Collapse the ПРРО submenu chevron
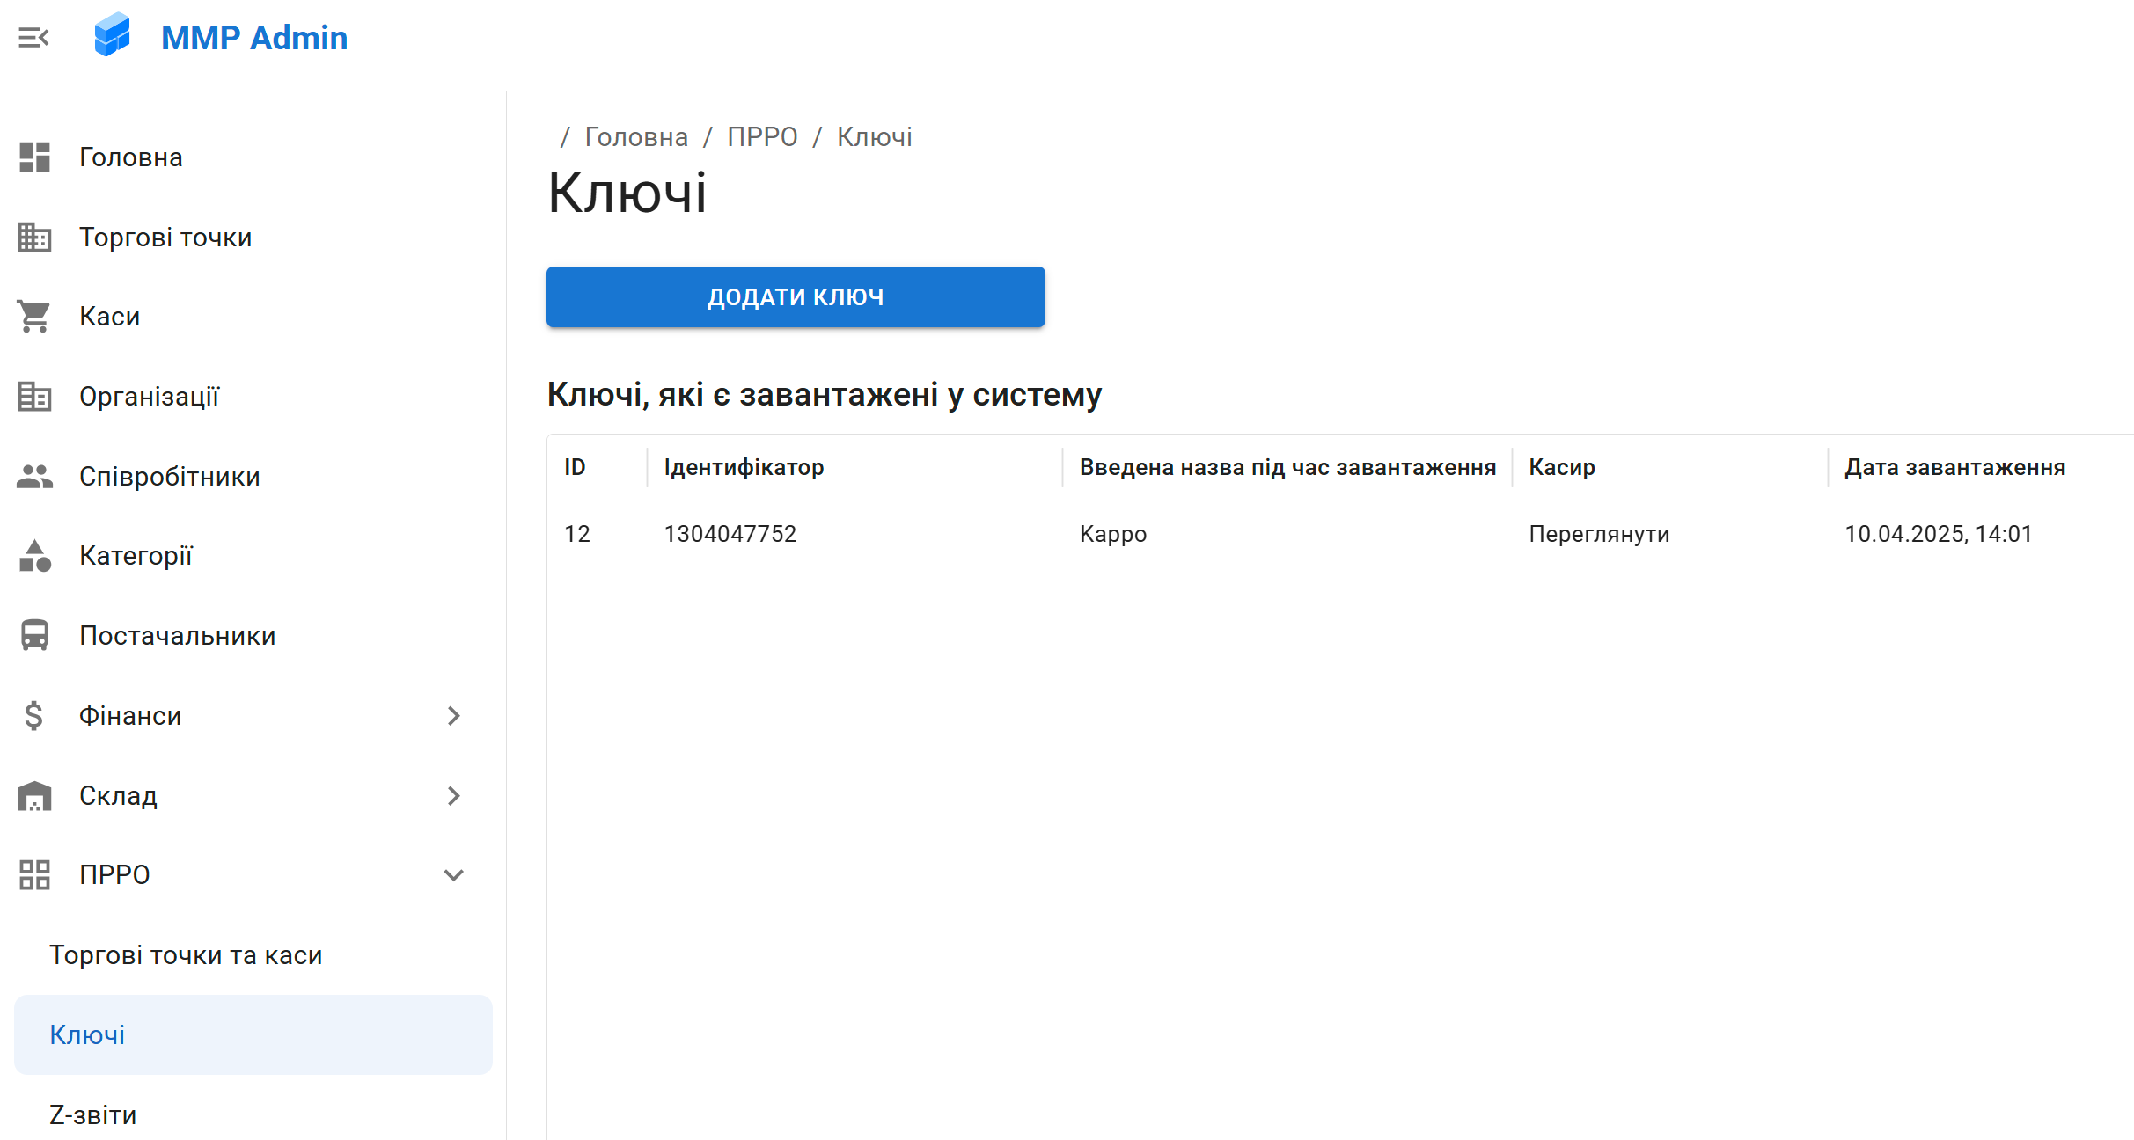2134x1140 pixels. 453,875
